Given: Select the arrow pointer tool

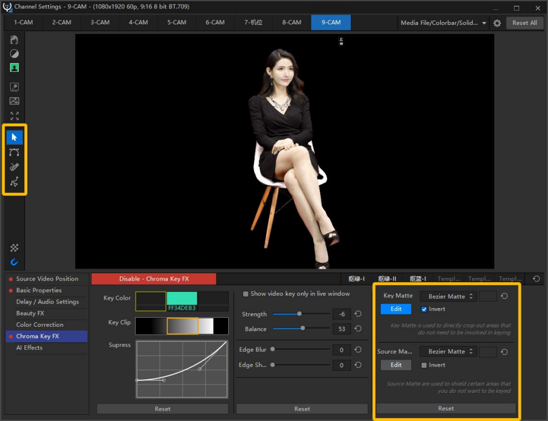Looking at the screenshot, I should pyautogui.click(x=14, y=137).
